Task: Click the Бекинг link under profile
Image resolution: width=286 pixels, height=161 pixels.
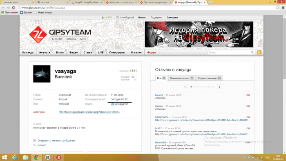Action: [42, 145]
